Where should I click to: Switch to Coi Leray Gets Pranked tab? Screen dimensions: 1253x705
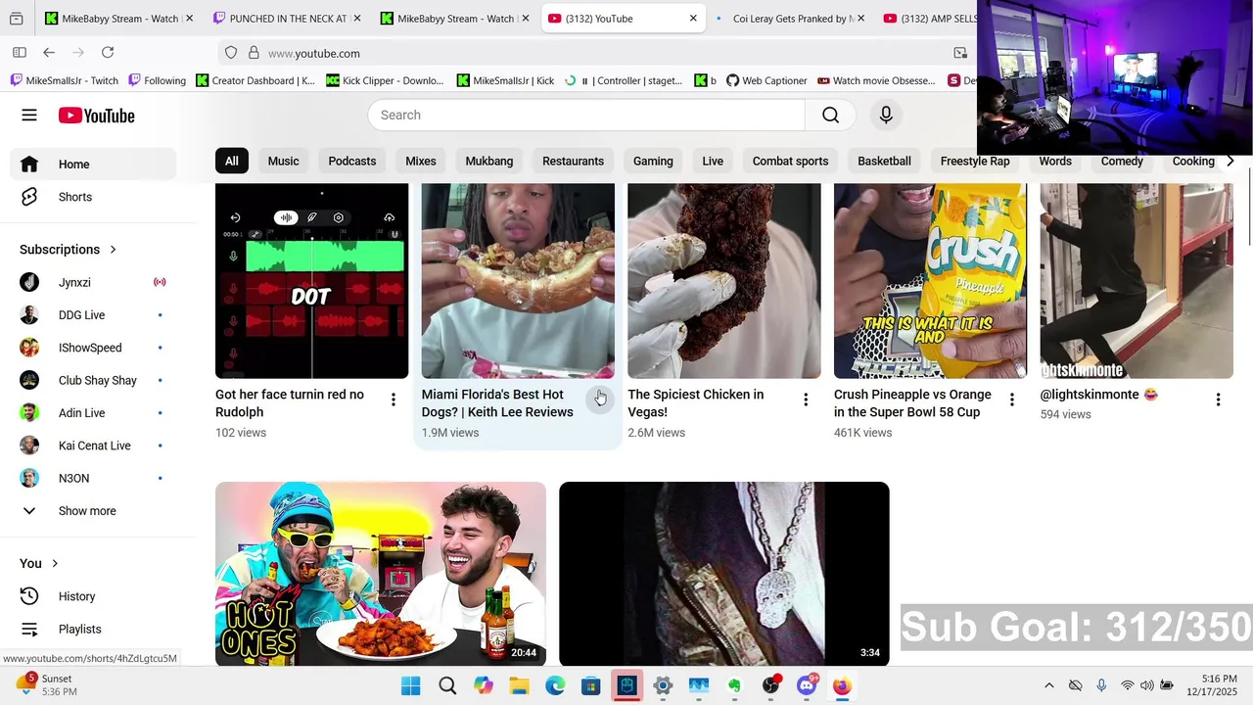pos(788,19)
